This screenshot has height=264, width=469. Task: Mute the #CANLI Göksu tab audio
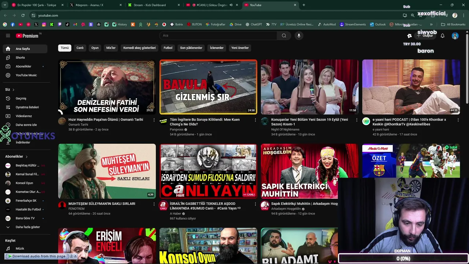(x=231, y=5)
